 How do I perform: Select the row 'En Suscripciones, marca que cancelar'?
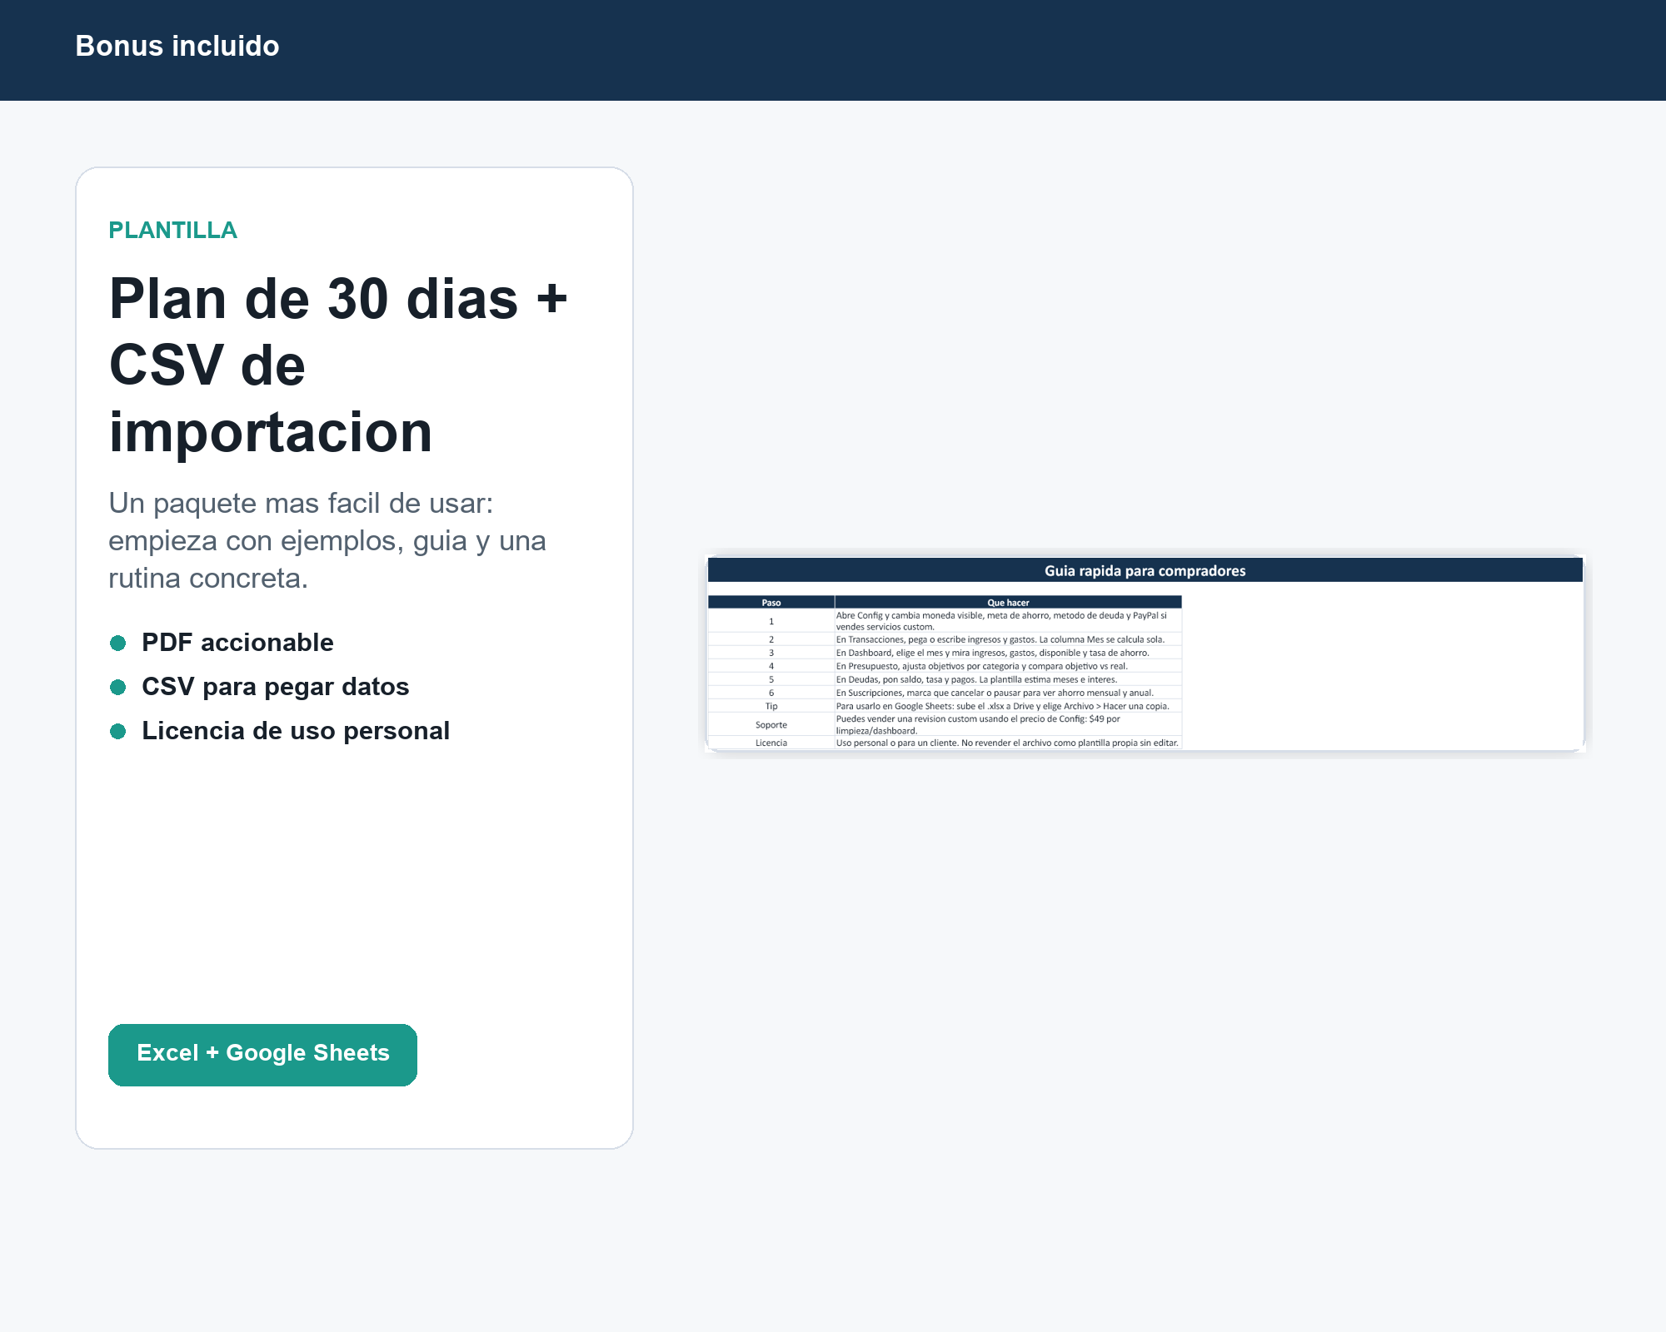tap(945, 693)
